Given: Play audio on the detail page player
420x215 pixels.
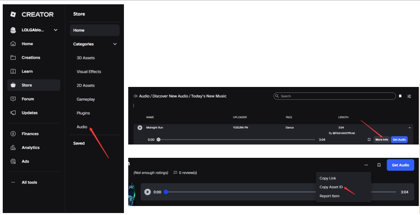Looking at the screenshot, I should pos(147,192).
